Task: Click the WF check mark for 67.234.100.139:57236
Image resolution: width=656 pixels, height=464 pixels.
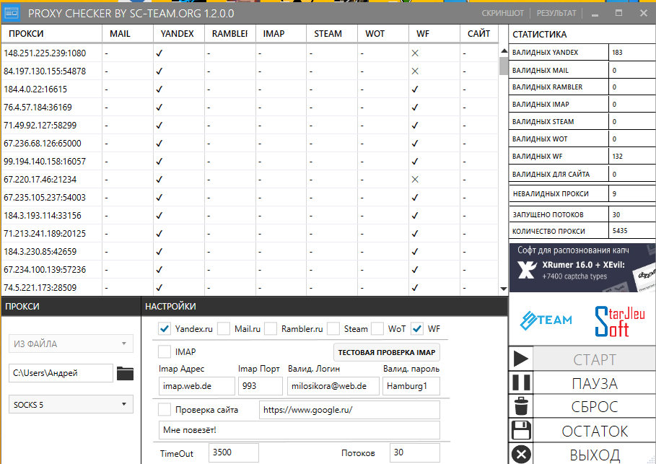Action: tap(415, 269)
